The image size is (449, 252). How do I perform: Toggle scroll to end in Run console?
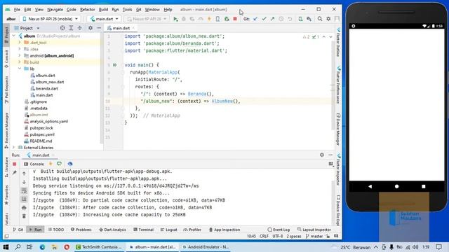(24, 199)
